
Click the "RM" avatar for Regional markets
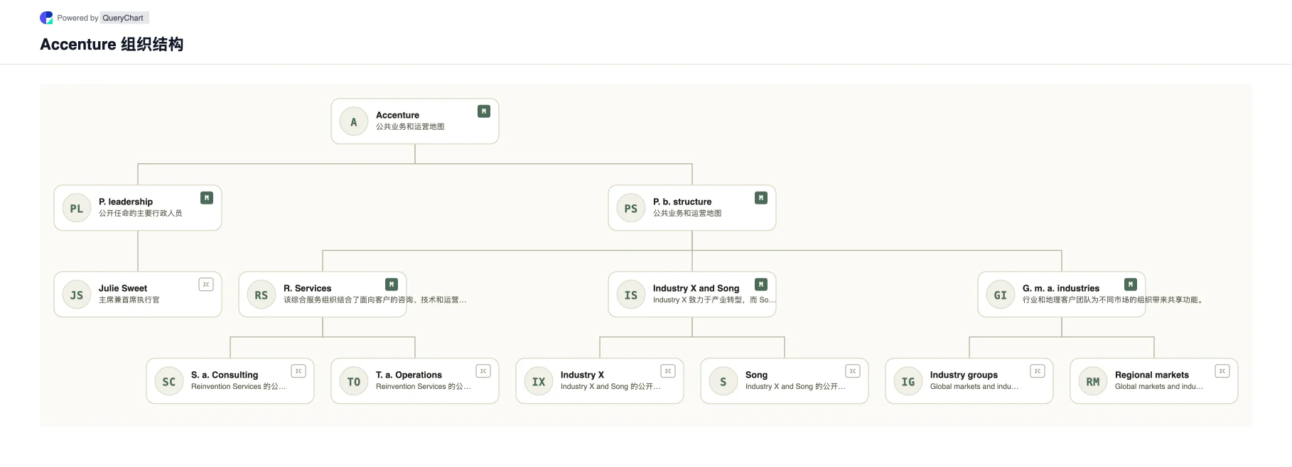click(x=1093, y=382)
